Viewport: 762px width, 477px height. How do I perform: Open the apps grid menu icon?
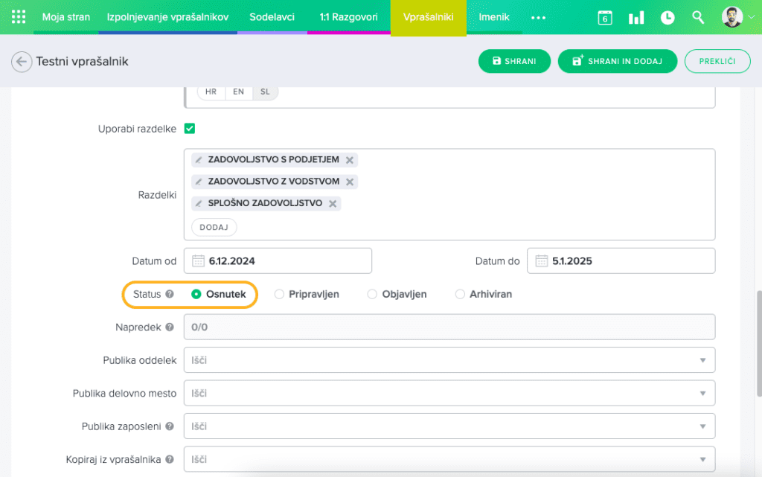(19, 17)
